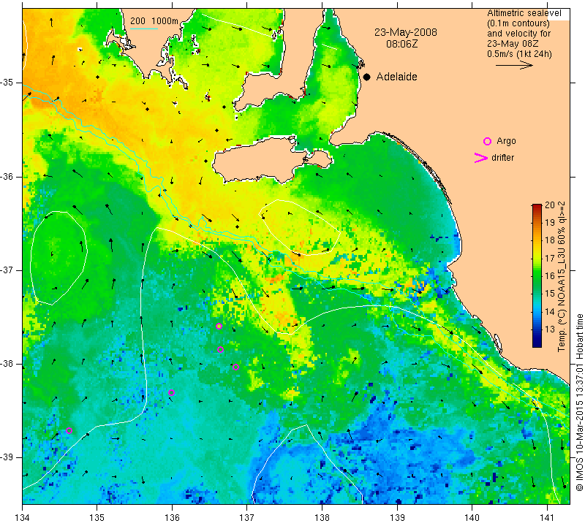
Task: Click the '200 1000m' isobath legend text
Action: [154, 21]
